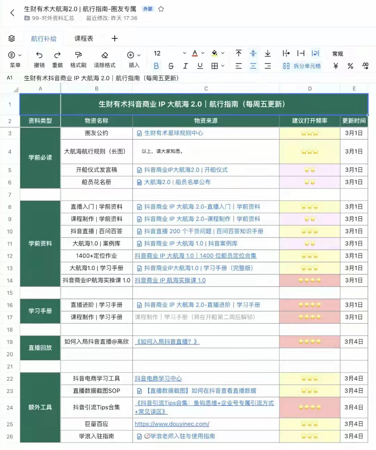Image resolution: width=376 pixels, height=450 pixels.
Task: Select the 额外工具 merged cell
Action: tap(40, 407)
